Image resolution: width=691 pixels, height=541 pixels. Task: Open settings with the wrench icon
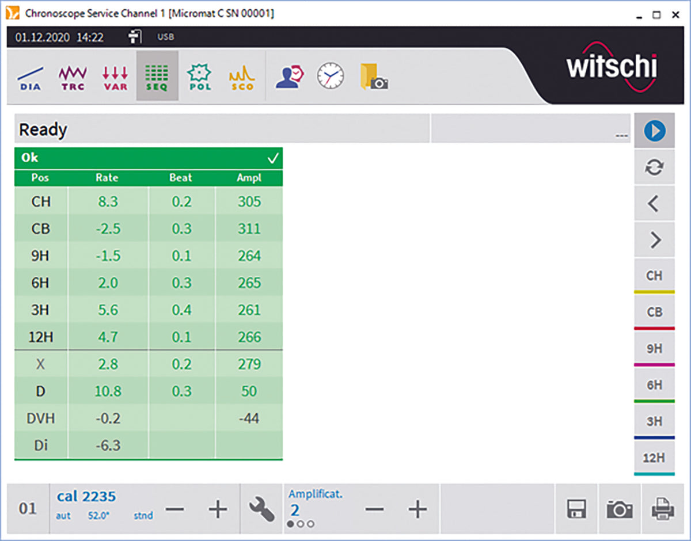click(261, 509)
